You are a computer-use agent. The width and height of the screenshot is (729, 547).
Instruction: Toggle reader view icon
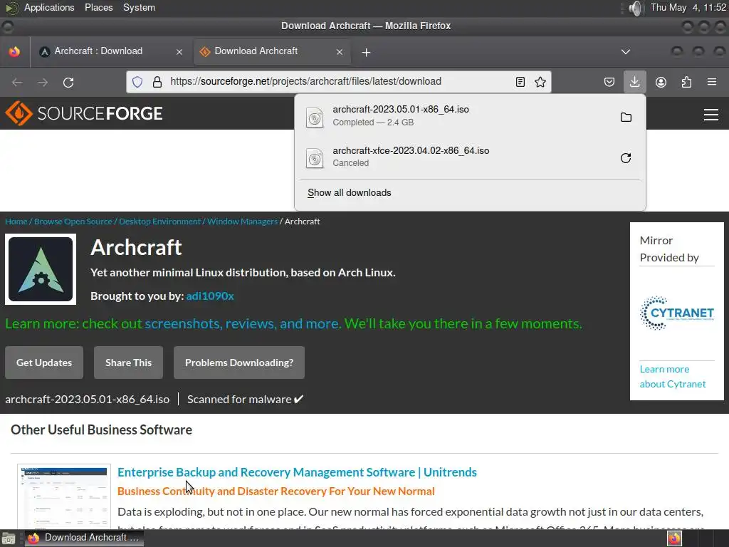point(520,82)
